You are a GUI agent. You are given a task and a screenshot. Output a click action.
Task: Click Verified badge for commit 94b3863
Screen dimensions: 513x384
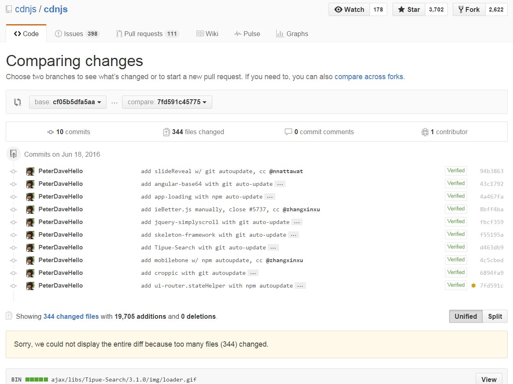point(456,171)
